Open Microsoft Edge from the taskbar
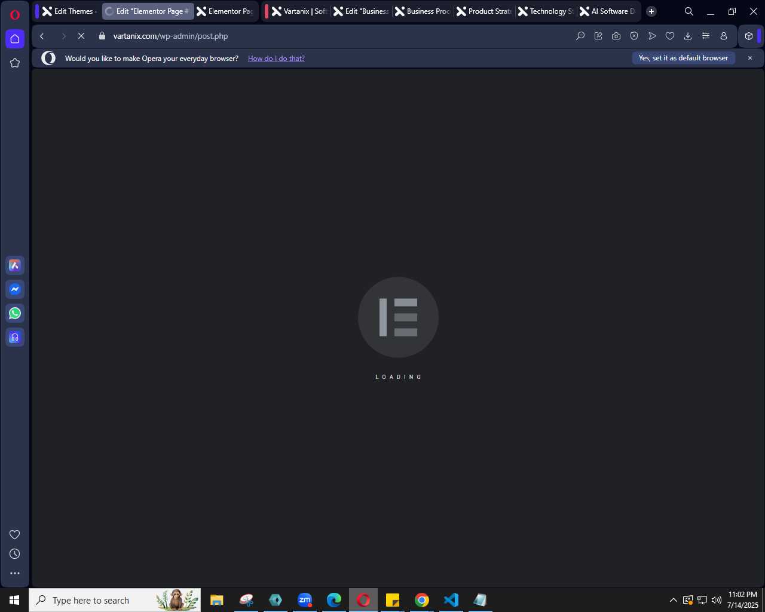Image resolution: width=765 pixels, height=612 pixels. click(x=334, y=600)
